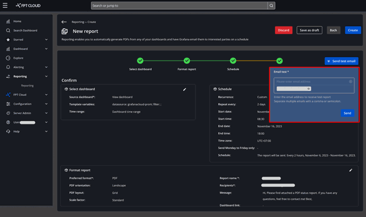
Task: Click the red Discard button
Action: (x=284, y=30)
